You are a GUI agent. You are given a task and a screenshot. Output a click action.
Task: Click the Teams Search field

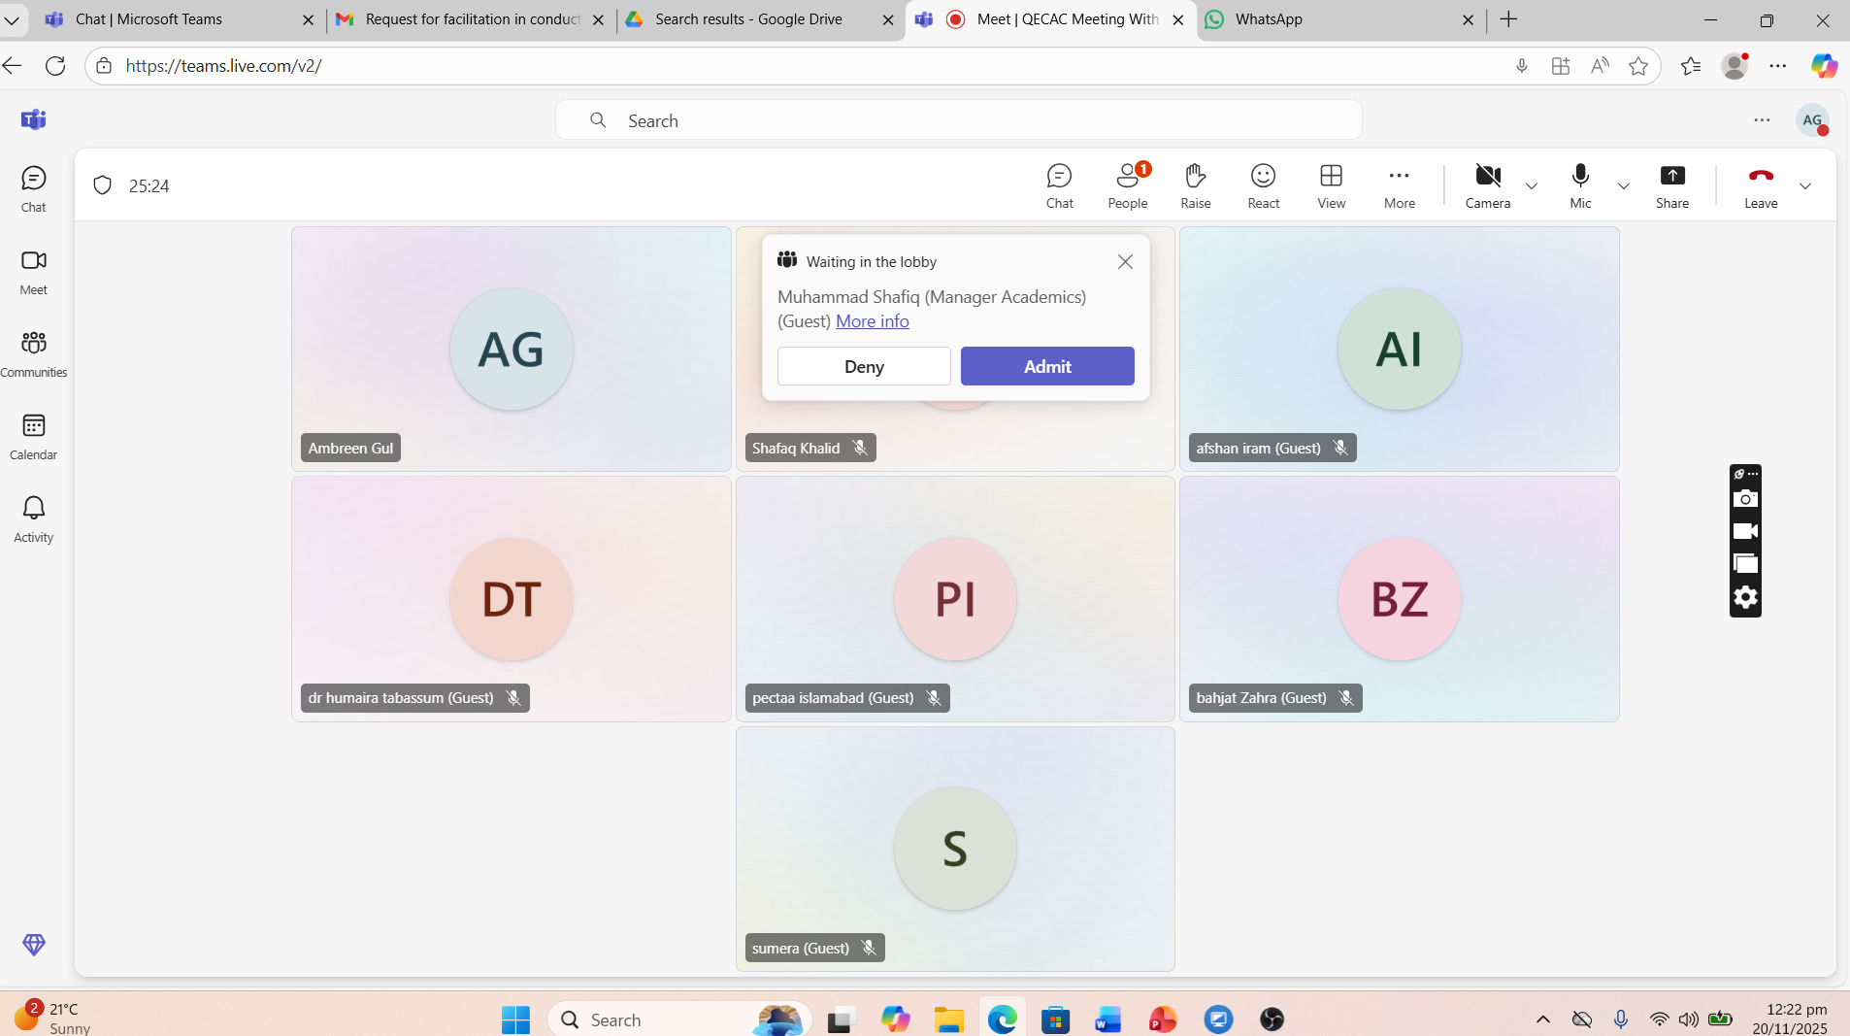click(958, 120)
